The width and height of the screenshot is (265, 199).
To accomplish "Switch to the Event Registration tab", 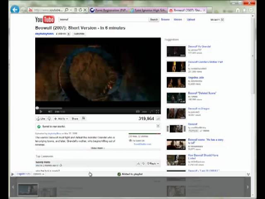I will click(109, 10).
